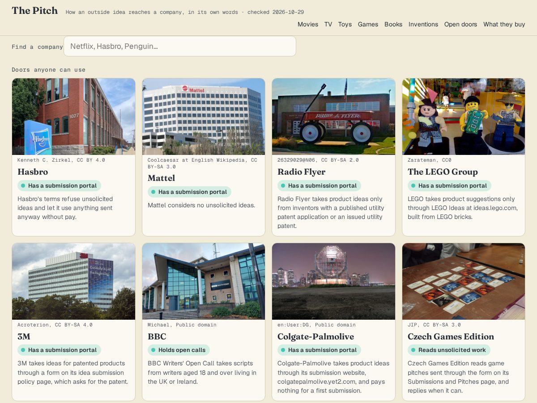
Task: Click the Colgate-Palmolive yet2.com description
Action: tap(333, 377)
